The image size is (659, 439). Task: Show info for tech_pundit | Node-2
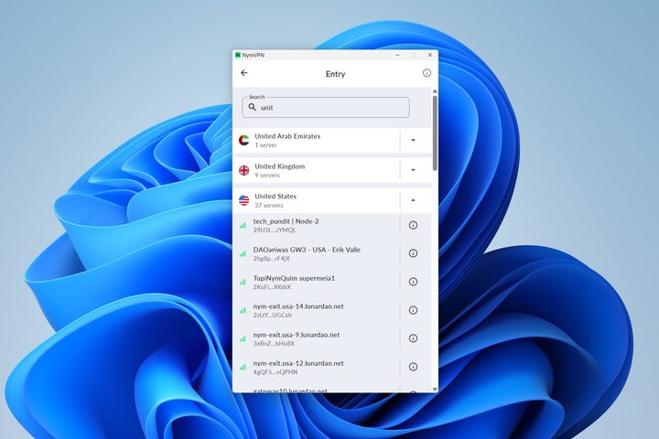[x=413, y=225]
